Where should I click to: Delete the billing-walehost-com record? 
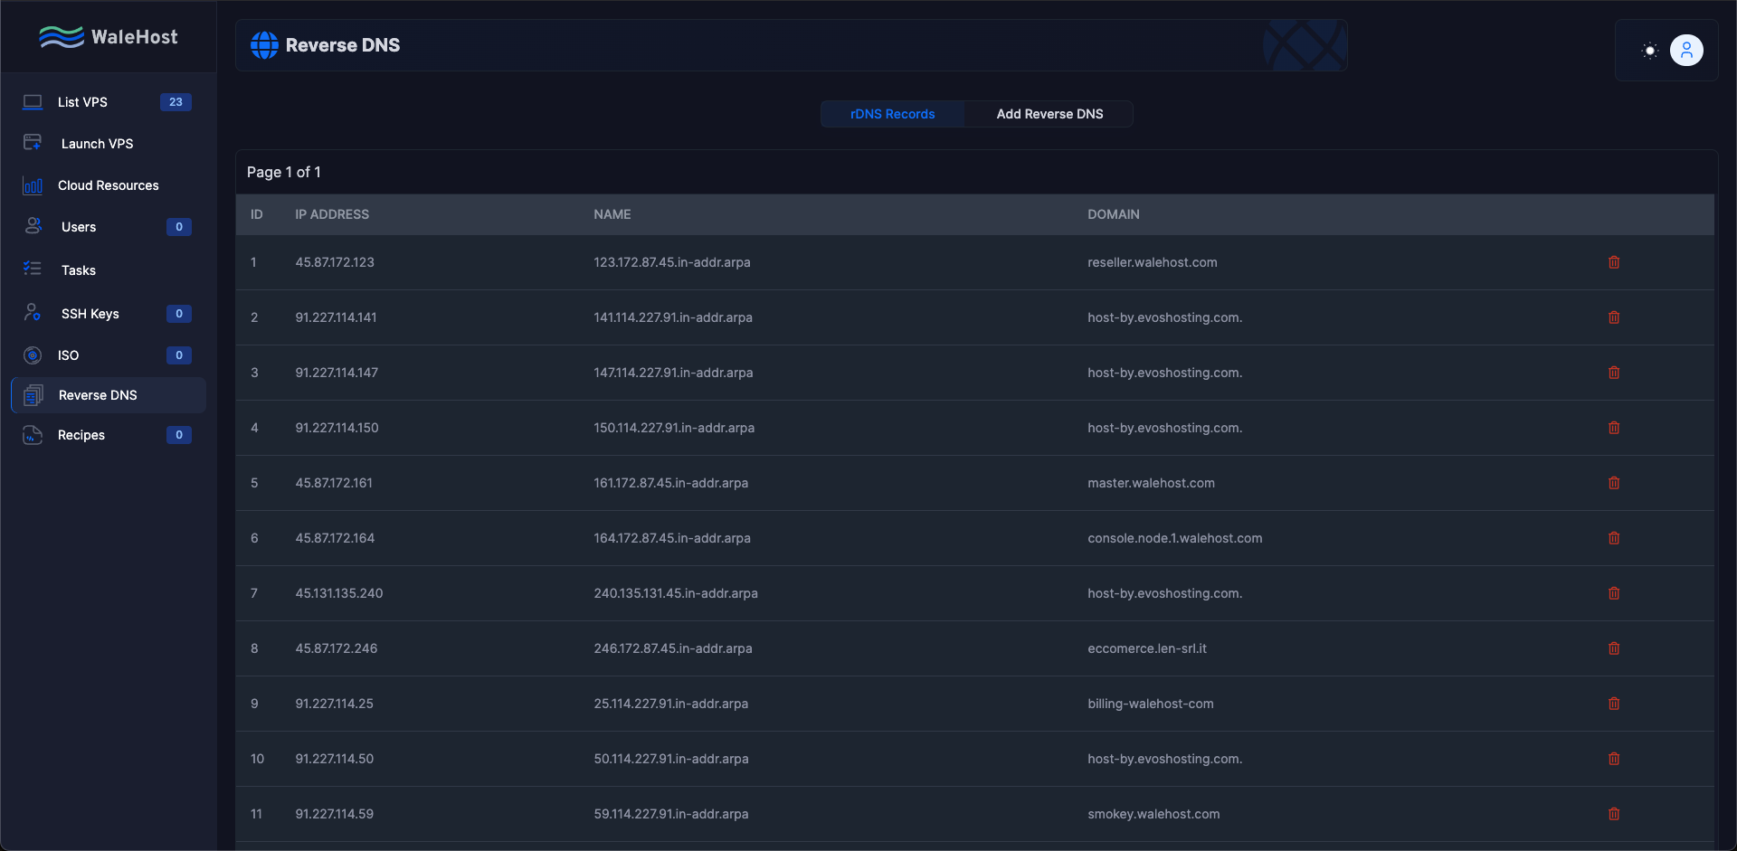pos(1614,704)
